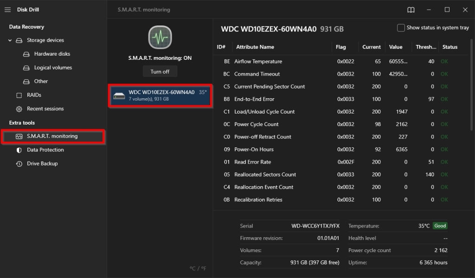Open the navigation hamburger menu

click(8, 9)
